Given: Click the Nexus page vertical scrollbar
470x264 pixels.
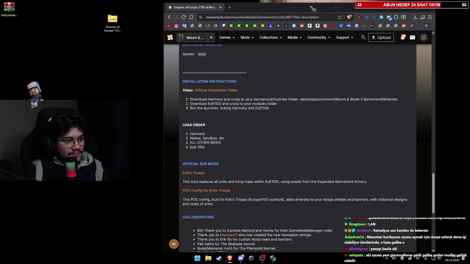Looking at the screenshot, I should (433, 192).
